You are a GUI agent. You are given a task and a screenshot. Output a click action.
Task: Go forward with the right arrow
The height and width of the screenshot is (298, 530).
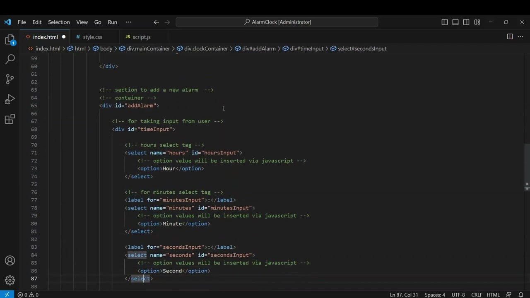(x=167, y=22)
